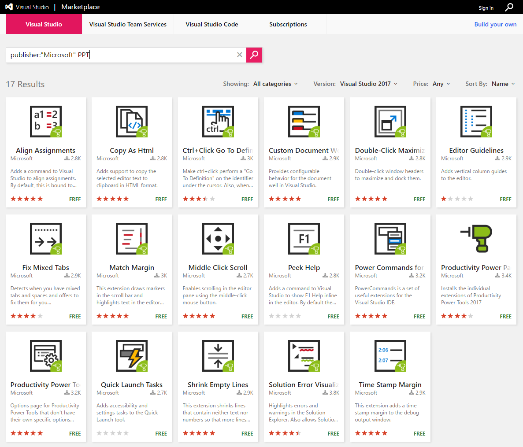Click the pink search button
Image resolution: width=523 pixels, height=447 pixels.
tap(254, 55)
